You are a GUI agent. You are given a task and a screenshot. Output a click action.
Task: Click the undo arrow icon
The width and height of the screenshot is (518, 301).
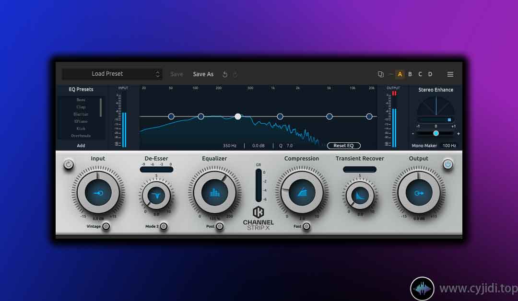pyautogui.click(x=225, y=74)
